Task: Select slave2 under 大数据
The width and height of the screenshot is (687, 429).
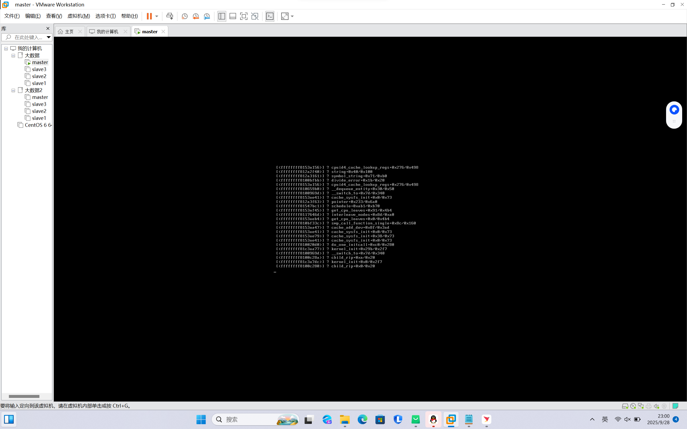Action: [39, 76]
